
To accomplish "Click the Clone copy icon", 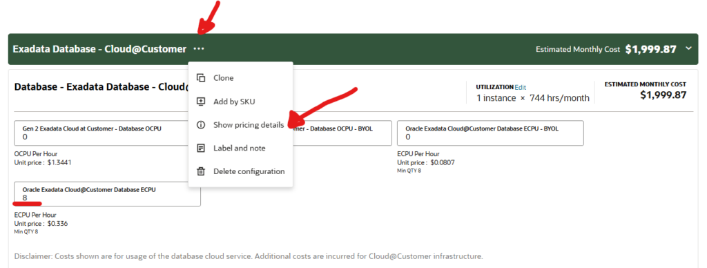I will (201, 77).
